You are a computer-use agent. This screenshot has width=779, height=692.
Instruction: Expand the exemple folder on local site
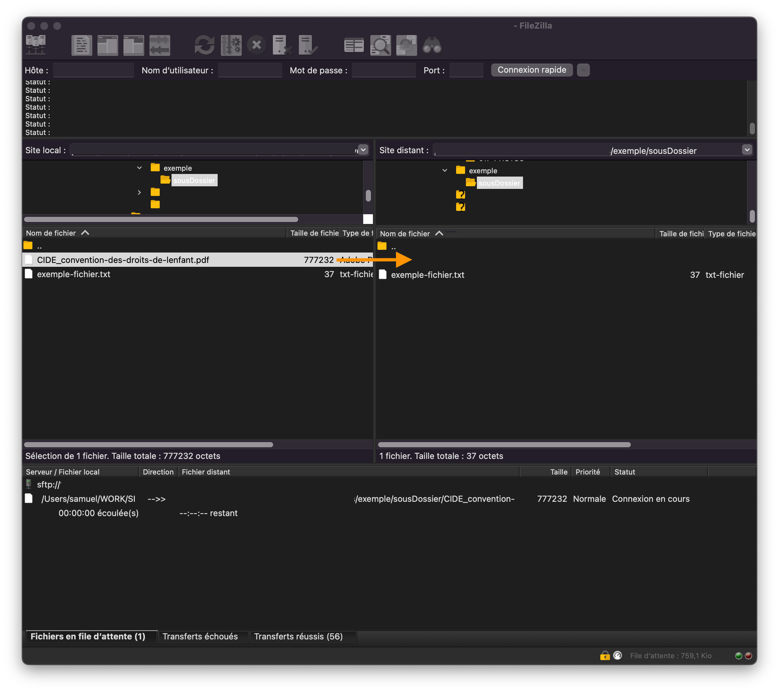139,168
